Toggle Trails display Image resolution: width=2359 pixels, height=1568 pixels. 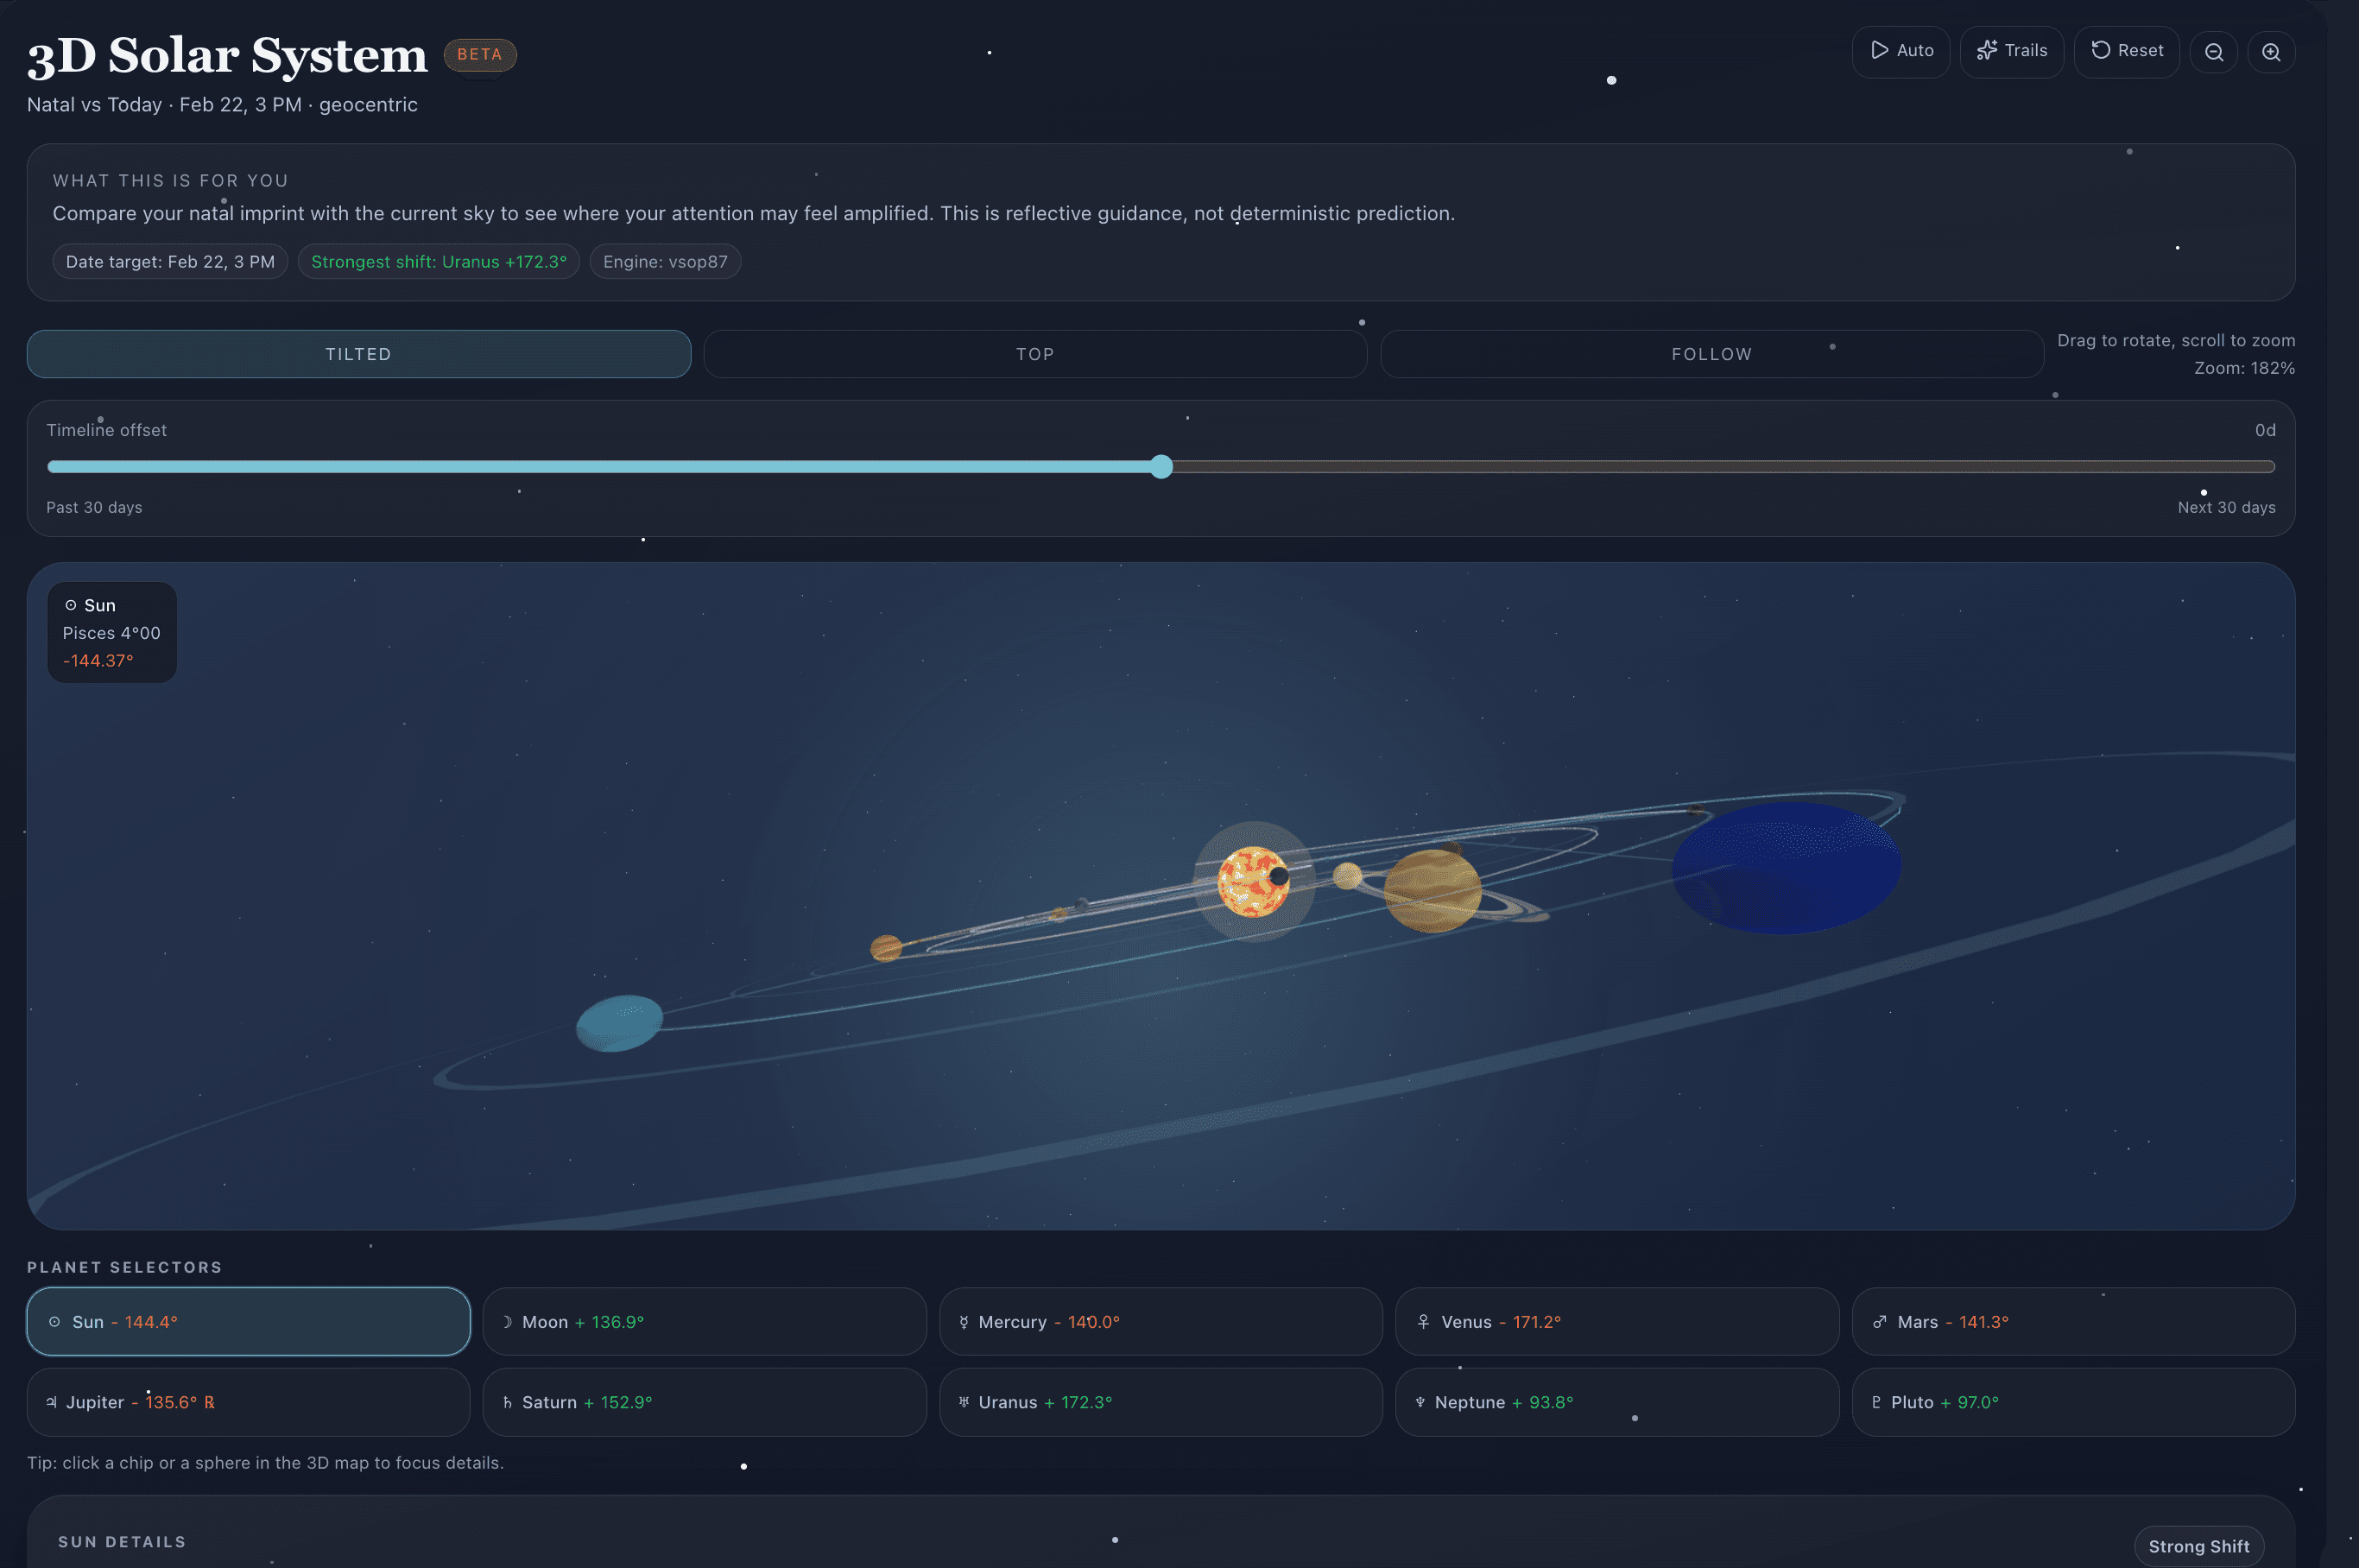coord(2012,51)
